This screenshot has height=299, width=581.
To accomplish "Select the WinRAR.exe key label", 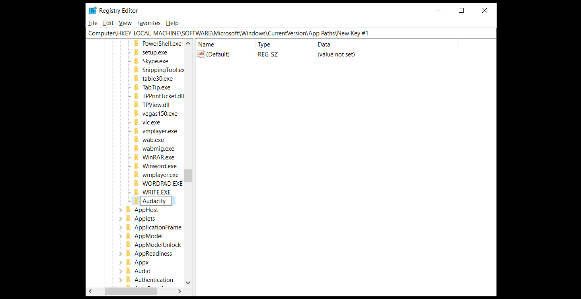I will click(158, 157).
